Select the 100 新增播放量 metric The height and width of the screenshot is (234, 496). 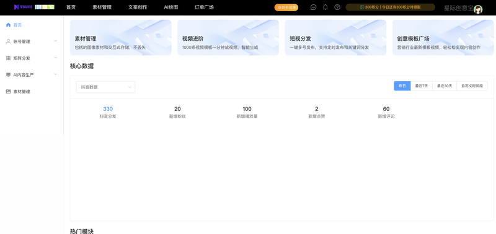[x=247, y=113]
